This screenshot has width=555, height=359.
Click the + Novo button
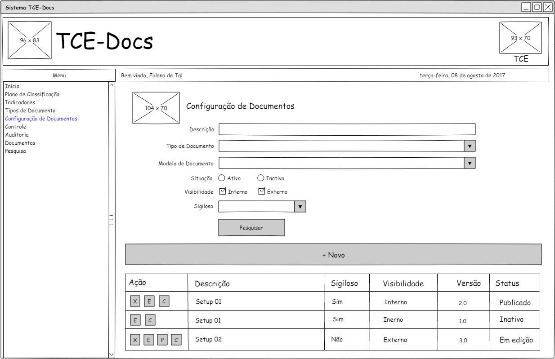(333, 255)
